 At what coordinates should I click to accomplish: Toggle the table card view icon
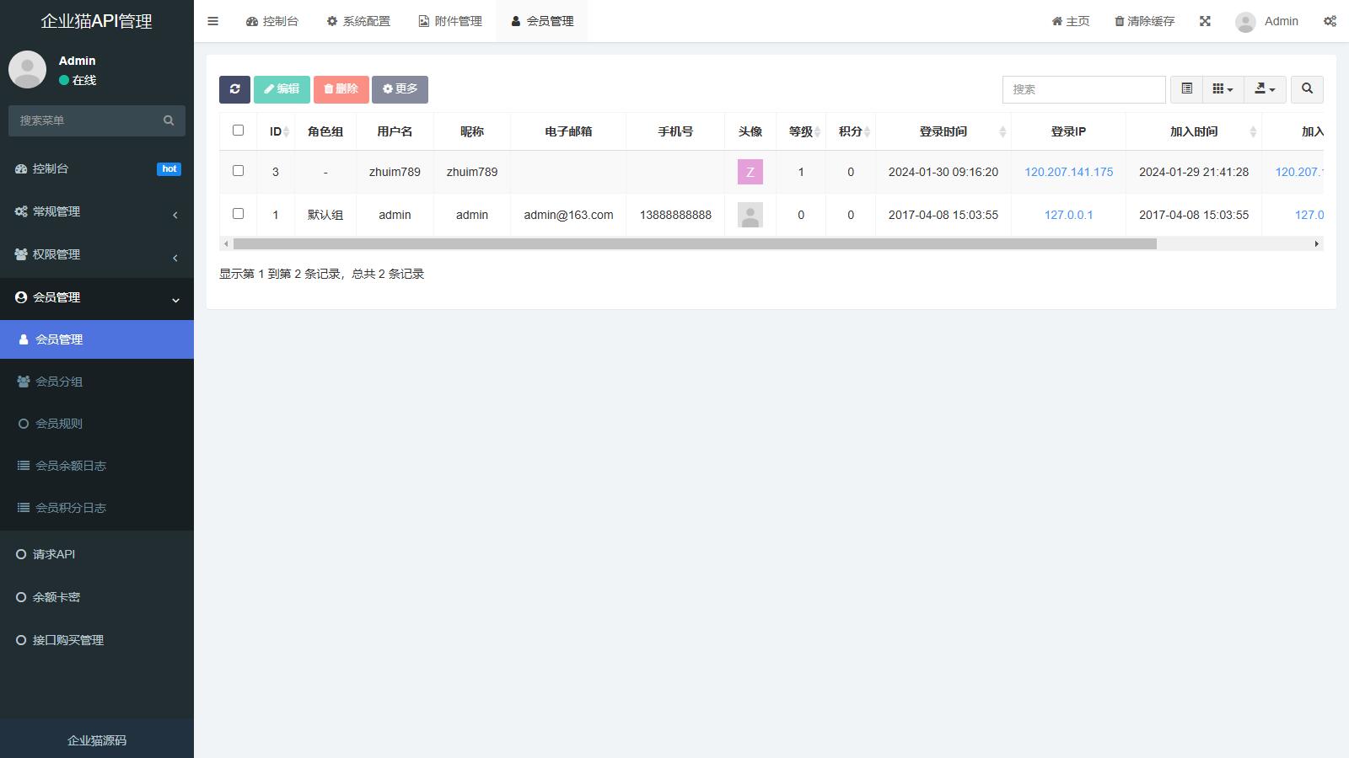[1186, 89]
